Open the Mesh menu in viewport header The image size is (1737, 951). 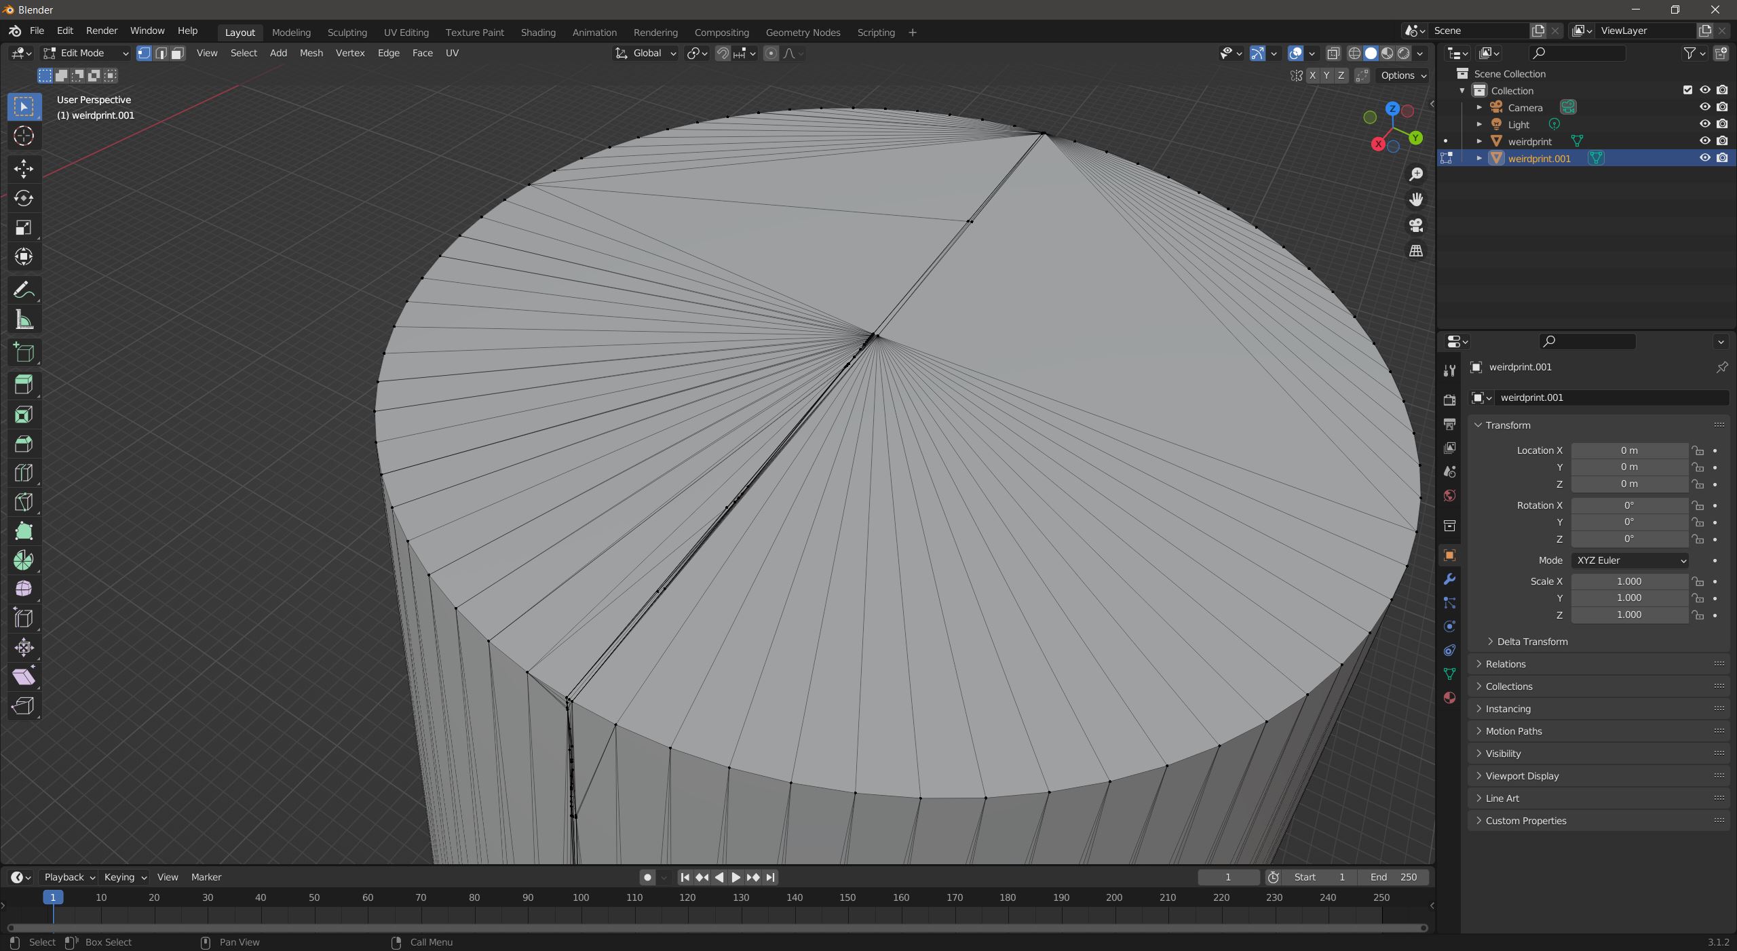click(311, 53)
